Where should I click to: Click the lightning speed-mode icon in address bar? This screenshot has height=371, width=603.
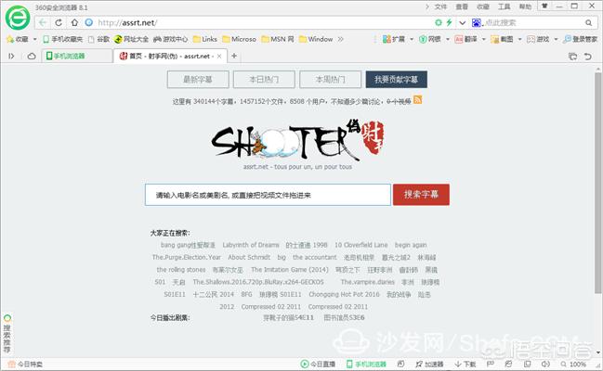(449, 22)
